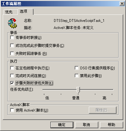
Task: Open 帮助 for this dialog
Action: click(112, 125)
